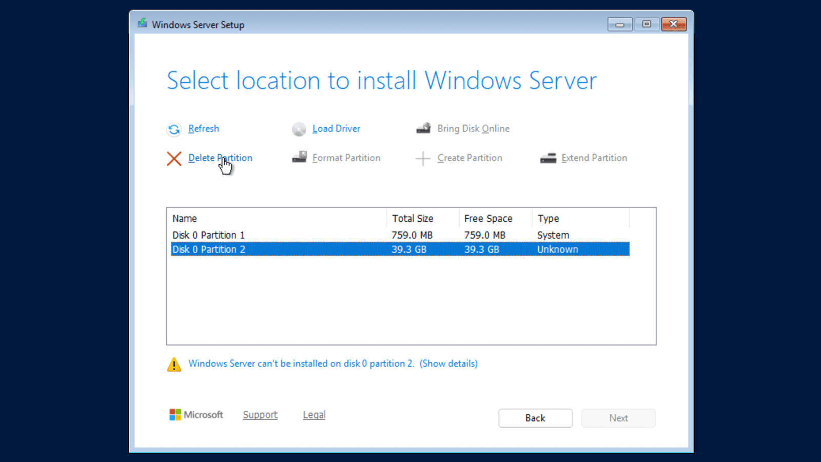821x462 pixels.
Task: Click the Load Driver disc icon
Action: (299, 129)
